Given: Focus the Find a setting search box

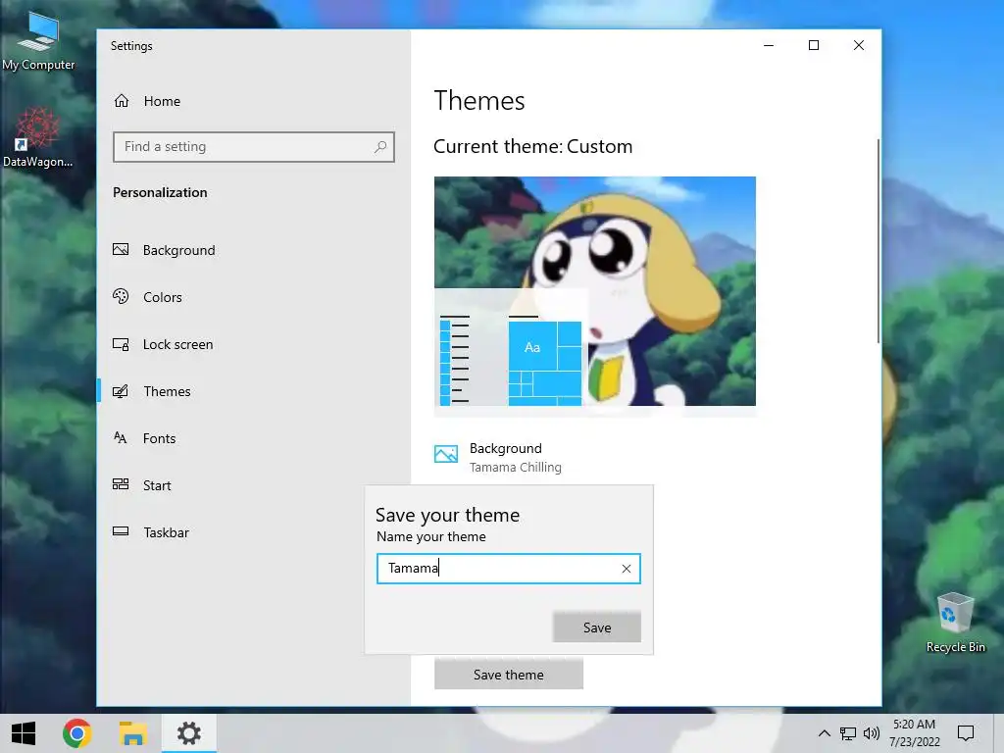Looking at the screenshot, I should point(254,147).
